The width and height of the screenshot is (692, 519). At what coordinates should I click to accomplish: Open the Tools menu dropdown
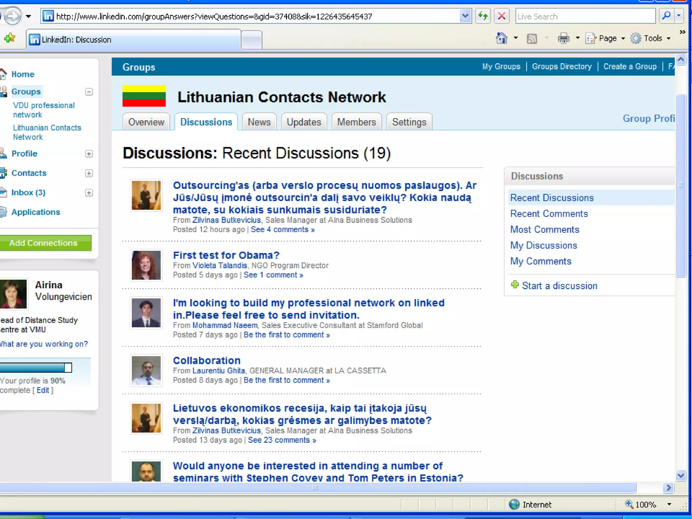pos(668,39)
